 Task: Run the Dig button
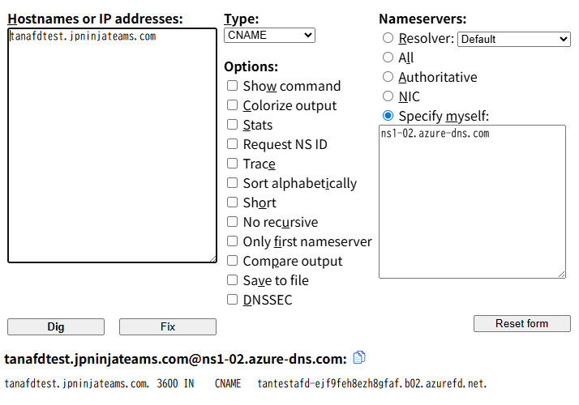pyautogui.click(x=56, y=326)
